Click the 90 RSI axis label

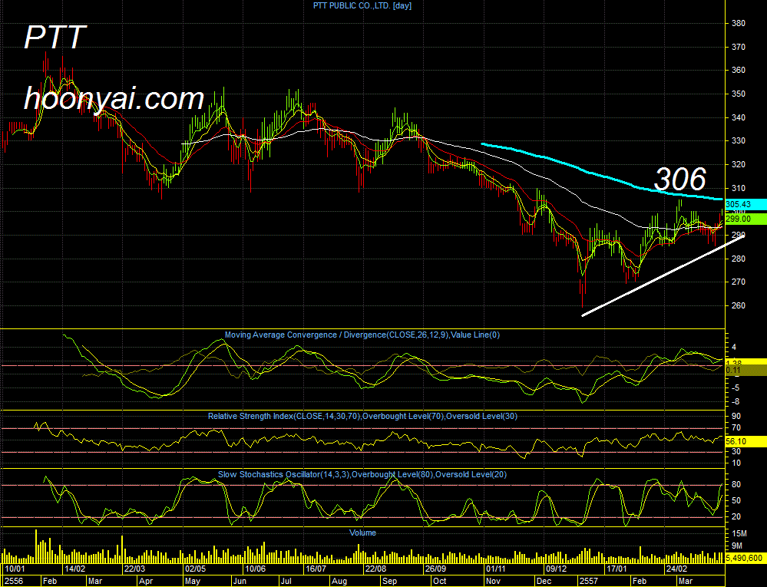[x=736, y=416]
